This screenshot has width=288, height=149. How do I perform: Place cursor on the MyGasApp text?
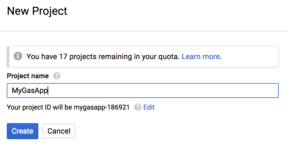(x=30, y=91)
